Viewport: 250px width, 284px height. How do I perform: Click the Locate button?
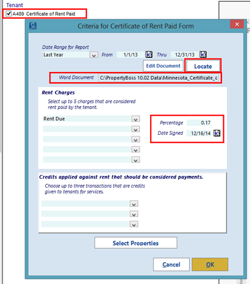click(203, 66)
